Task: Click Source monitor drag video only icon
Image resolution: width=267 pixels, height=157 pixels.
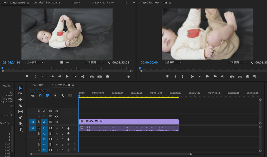Action: click(x=62, y=62)
